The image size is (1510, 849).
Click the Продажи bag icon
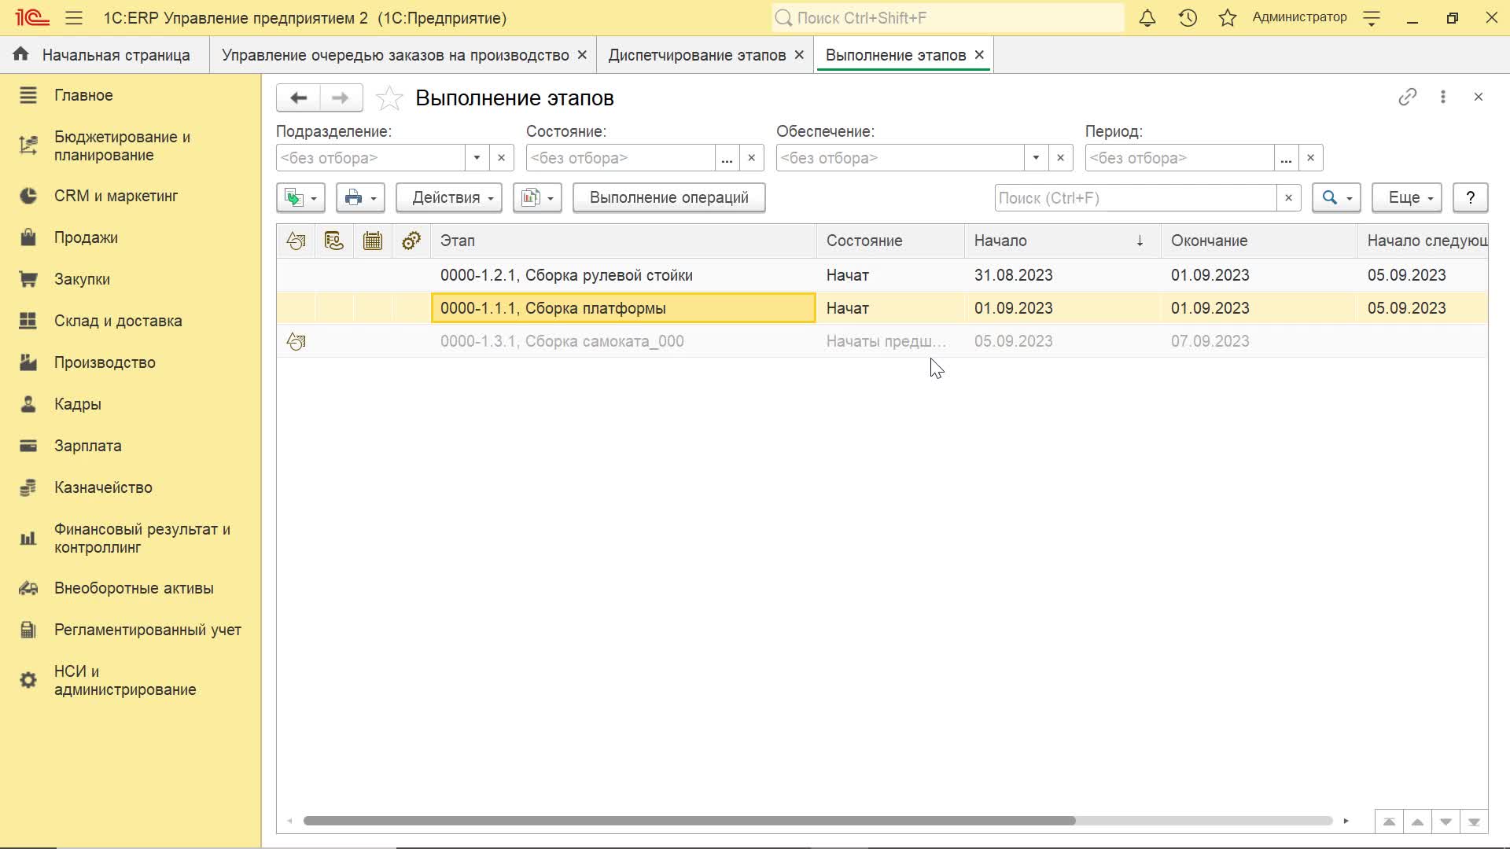28,237
